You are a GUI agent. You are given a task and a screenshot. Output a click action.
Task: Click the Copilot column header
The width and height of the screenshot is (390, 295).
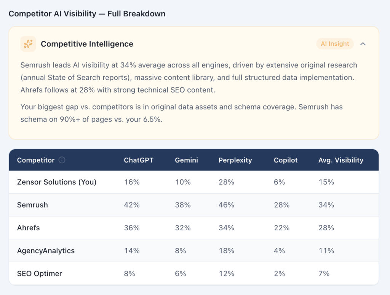[x=286, y=160]
